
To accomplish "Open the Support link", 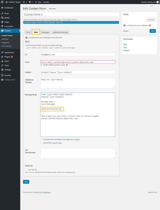I will click(x=126, y=50).
